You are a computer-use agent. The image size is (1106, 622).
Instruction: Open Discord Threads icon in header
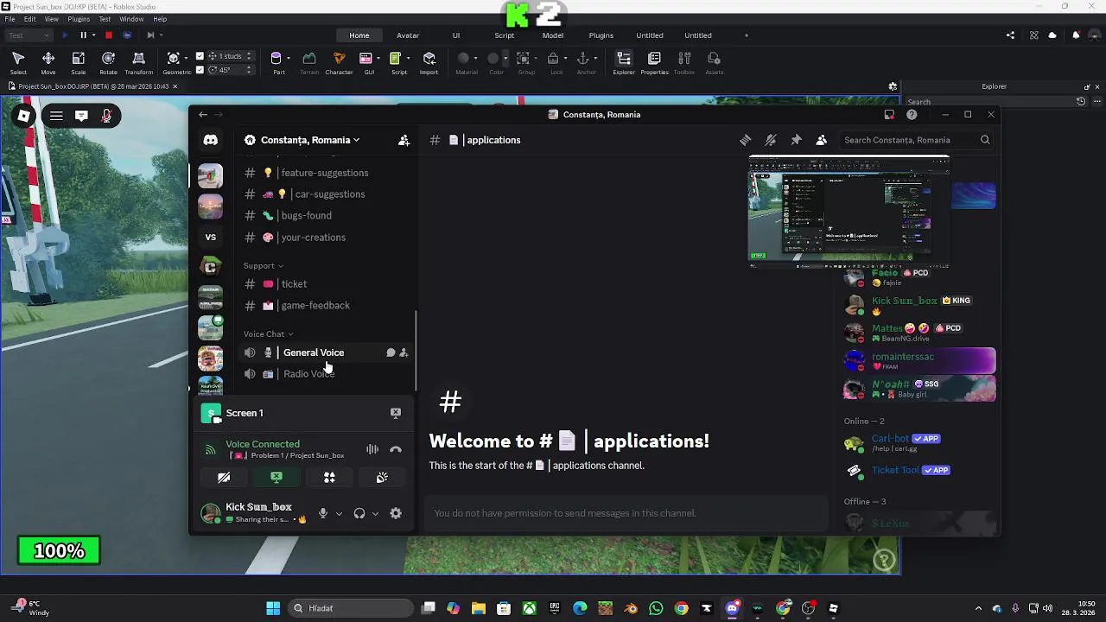click(745, 140)
